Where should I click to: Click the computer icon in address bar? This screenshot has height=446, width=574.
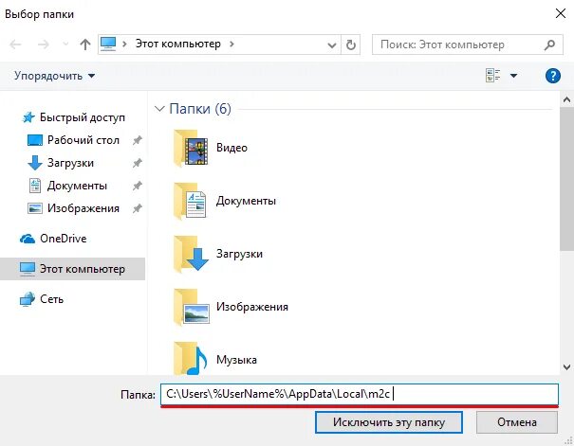tap(108, 44)
